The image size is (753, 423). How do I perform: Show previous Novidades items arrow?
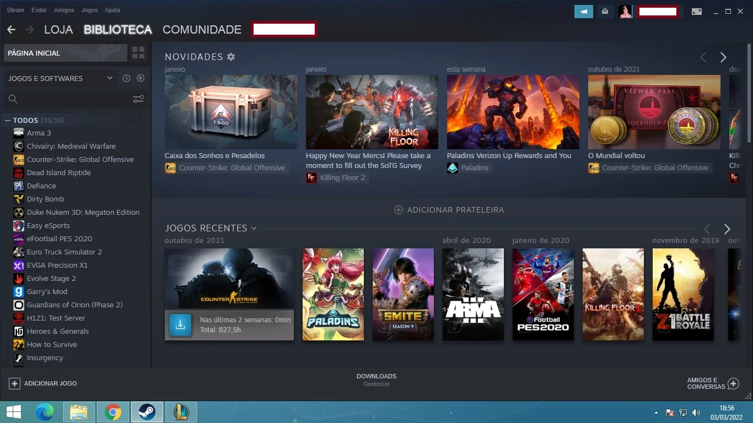coord(703,57)
